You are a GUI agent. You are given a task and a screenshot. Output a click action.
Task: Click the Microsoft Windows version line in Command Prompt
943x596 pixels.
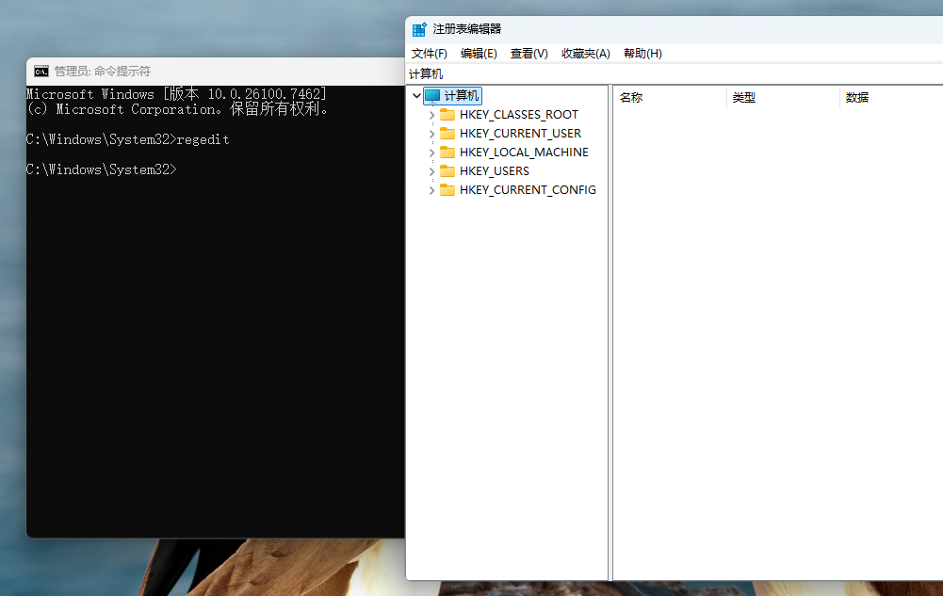click(x=177, y=94)
